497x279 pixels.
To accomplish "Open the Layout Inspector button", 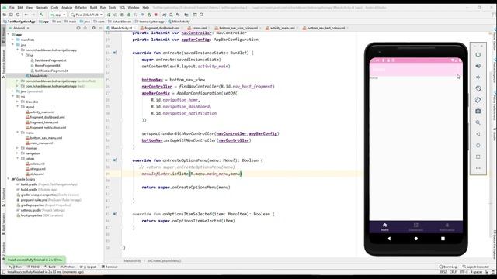I will pyautogui.click(x=476, y=267).
